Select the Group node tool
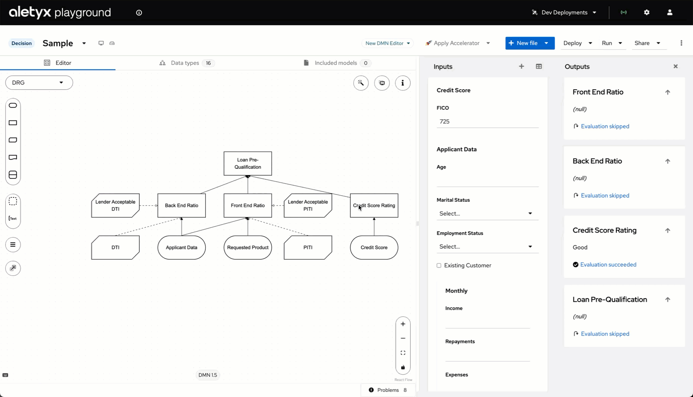Screen dimensions: 693x397 13,201
